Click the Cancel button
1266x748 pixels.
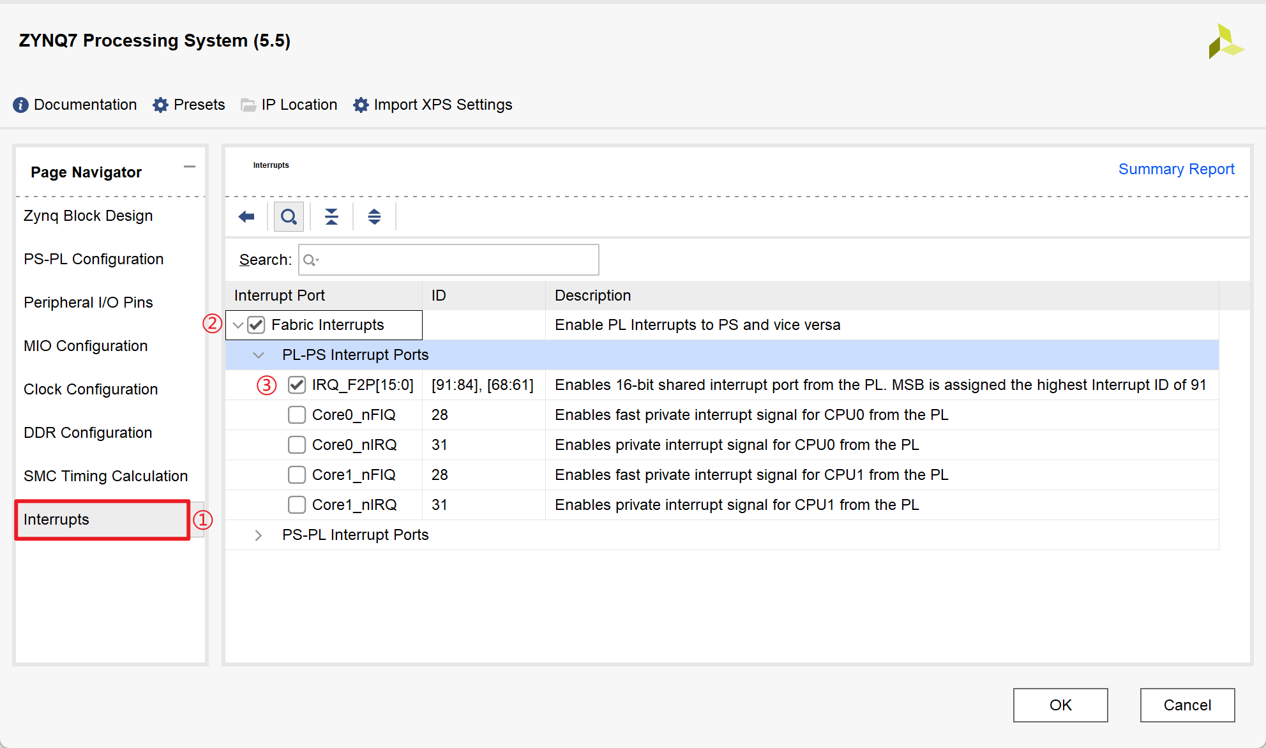[1187, 705]
